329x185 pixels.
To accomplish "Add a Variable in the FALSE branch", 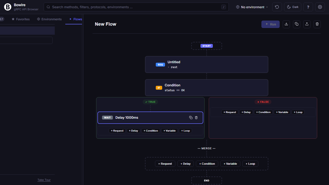I will coord(282,112).
